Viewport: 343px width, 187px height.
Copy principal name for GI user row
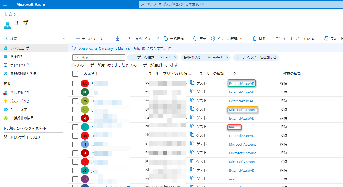pyautogui.click(x=192, y=109)
